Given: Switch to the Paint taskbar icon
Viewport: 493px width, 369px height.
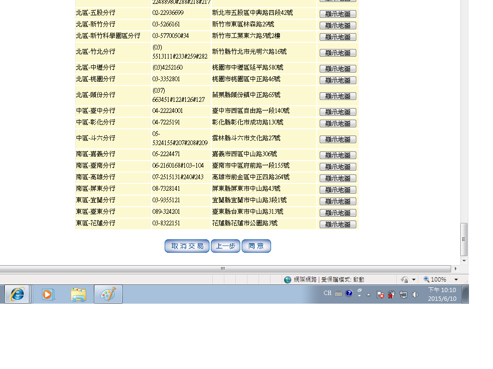Looking at the screenshot, I should (x=108, y=295).
